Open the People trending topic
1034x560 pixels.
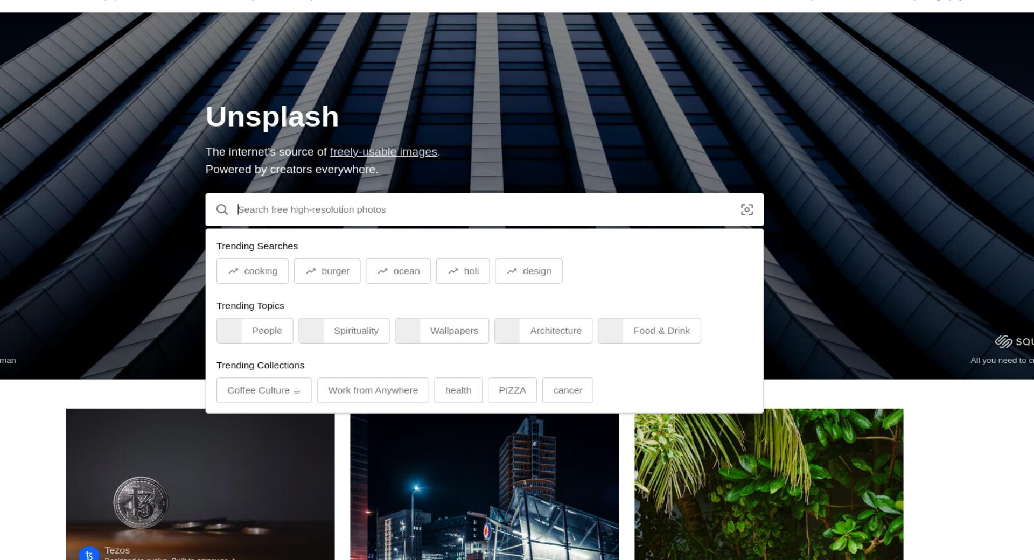(255, 331)
